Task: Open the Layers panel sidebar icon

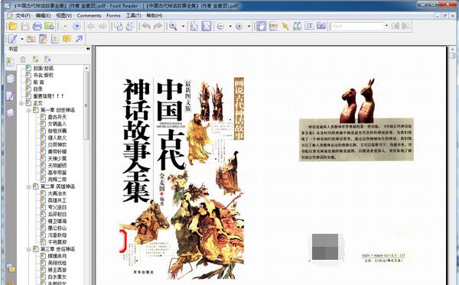Action: coord(10,112)
